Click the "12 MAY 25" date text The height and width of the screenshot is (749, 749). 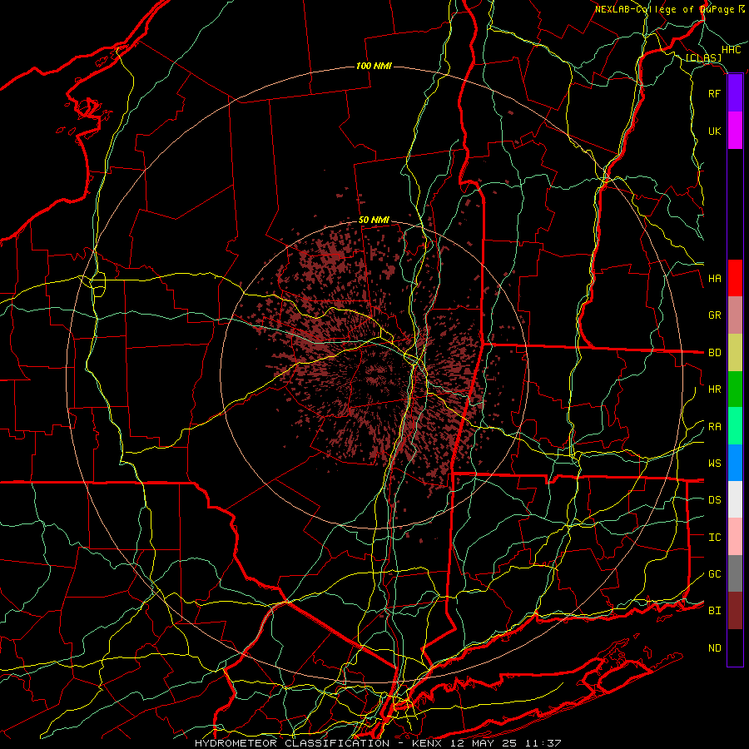(x=483, y=743)
